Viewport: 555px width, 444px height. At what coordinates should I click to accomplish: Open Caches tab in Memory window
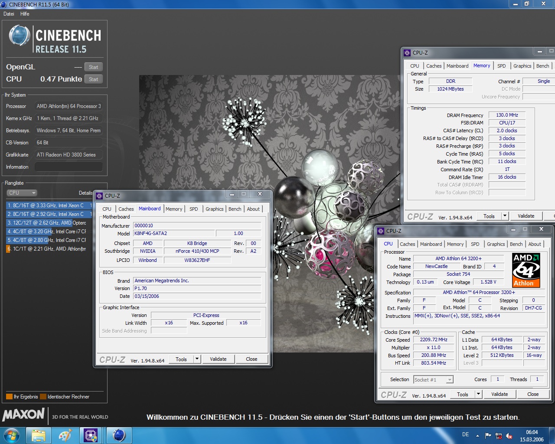(x=434, y=66)
